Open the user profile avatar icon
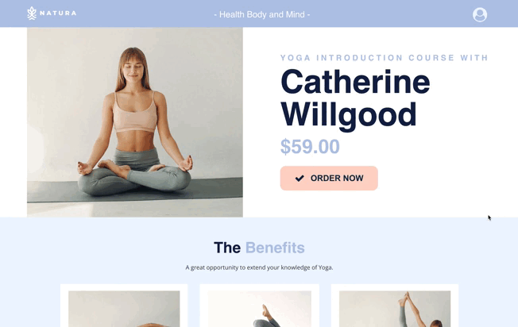The height and width of the screenshot is (327, 518). [480, 15]
